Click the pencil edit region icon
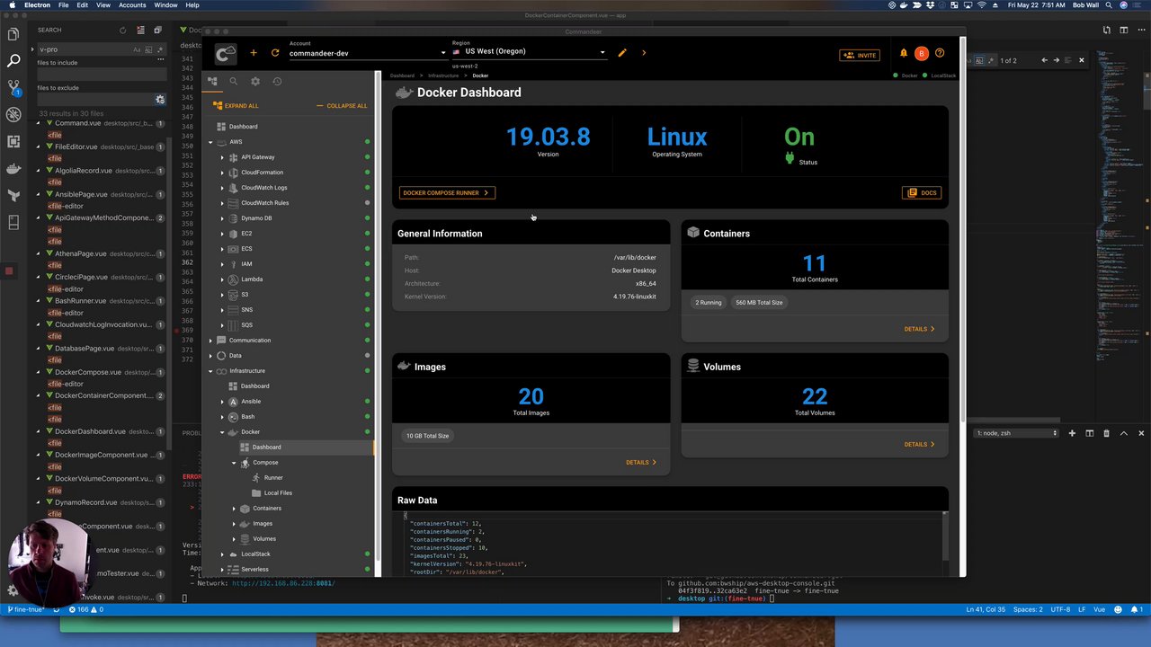The image size is (1151, 647). (622, 53)
